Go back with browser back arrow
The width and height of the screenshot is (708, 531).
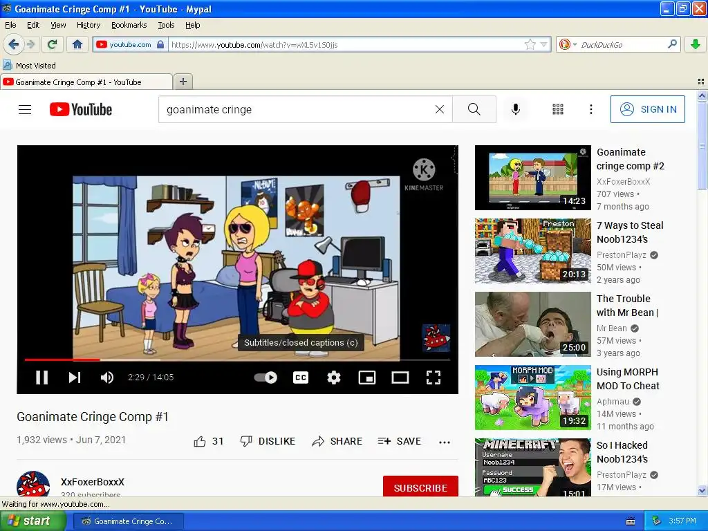click(x=14, y=44)
